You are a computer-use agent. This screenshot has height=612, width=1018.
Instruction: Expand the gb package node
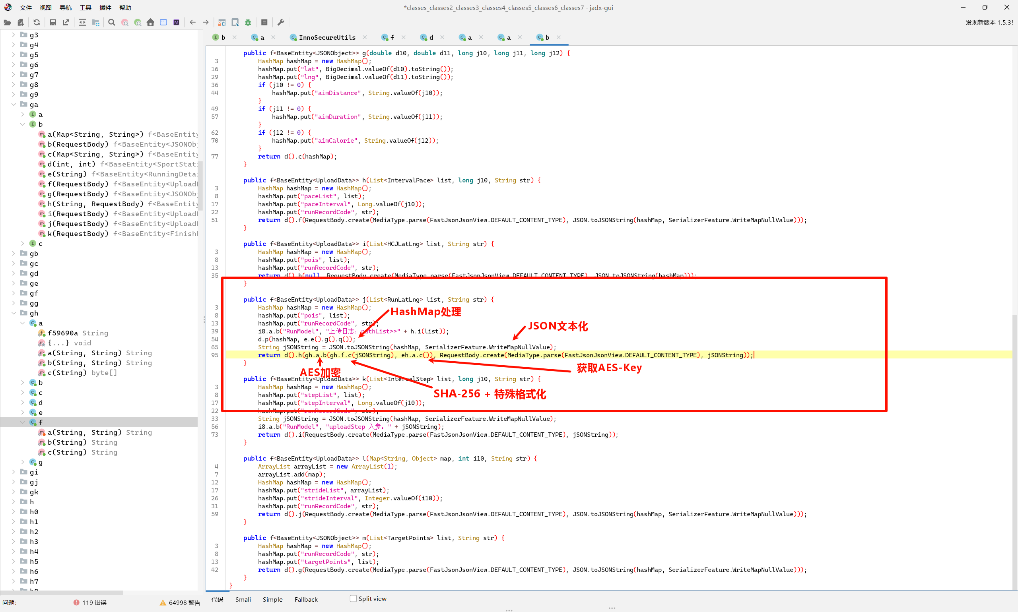[14, 253]
